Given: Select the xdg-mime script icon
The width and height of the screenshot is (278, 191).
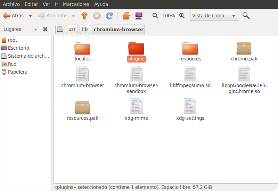Looking at the screenshot, I should 136,106.
